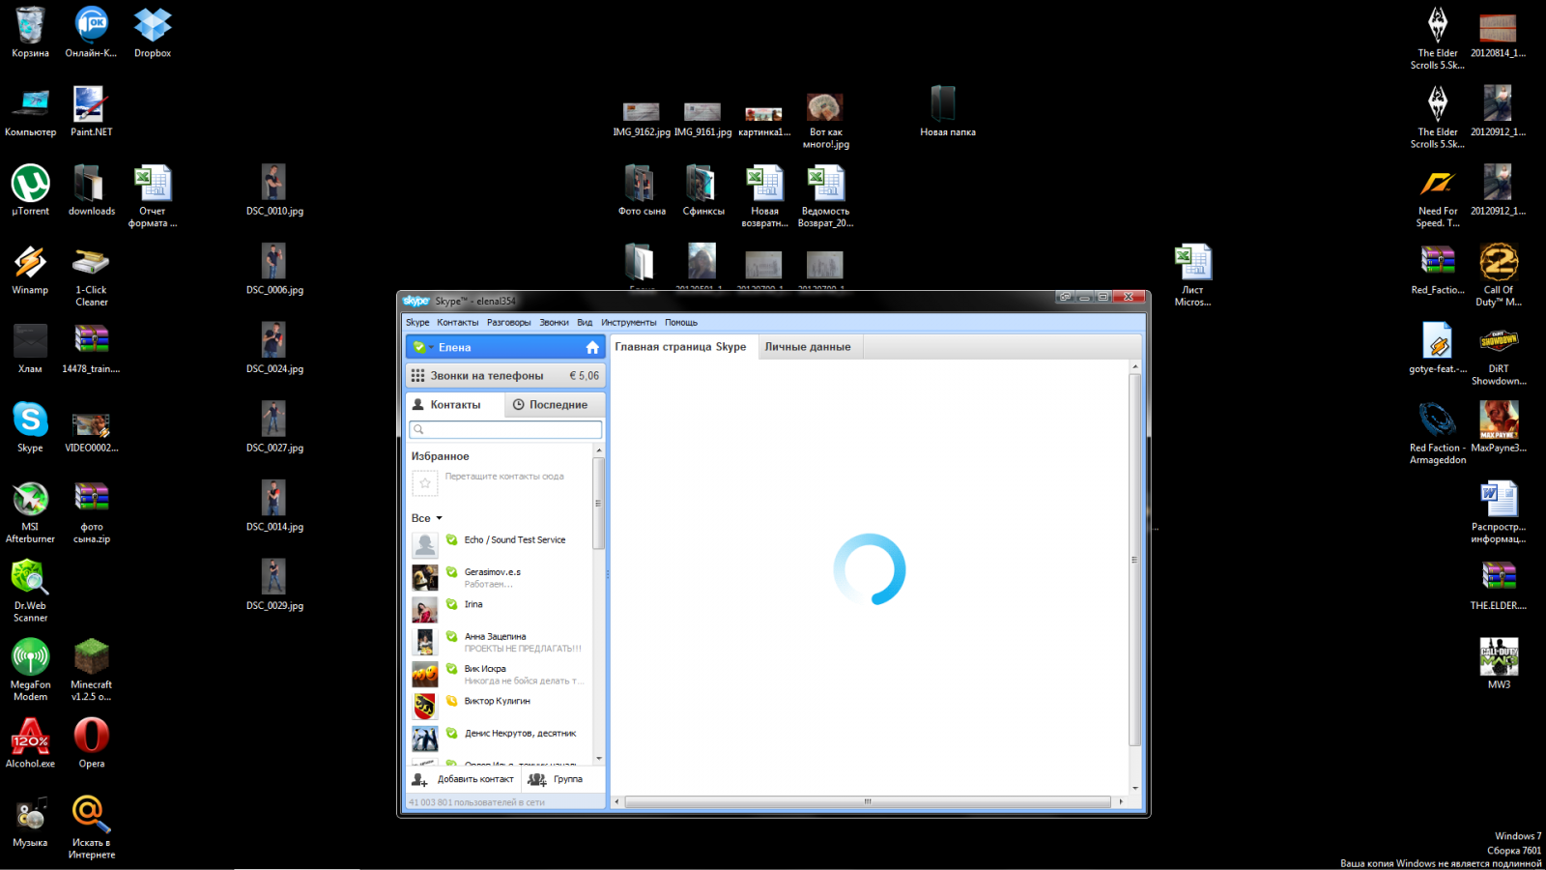1546x870 pixels.
Task: Select contact Виктор Кулигин
Action: [497, 702]
